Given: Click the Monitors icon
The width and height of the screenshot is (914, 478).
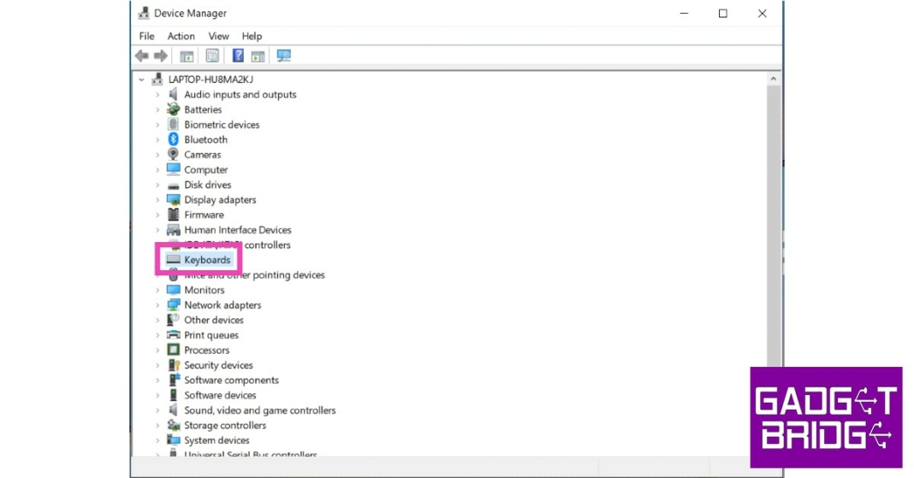Looking at the screenshot, I should pos(173,290).
